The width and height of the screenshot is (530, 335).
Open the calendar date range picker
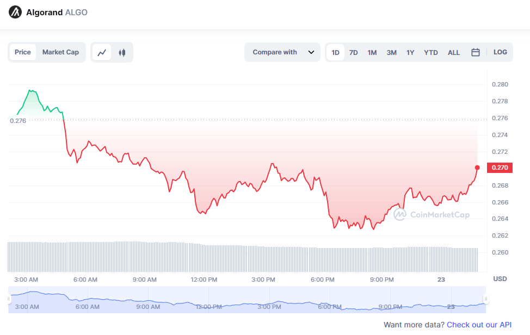(475, 52)
